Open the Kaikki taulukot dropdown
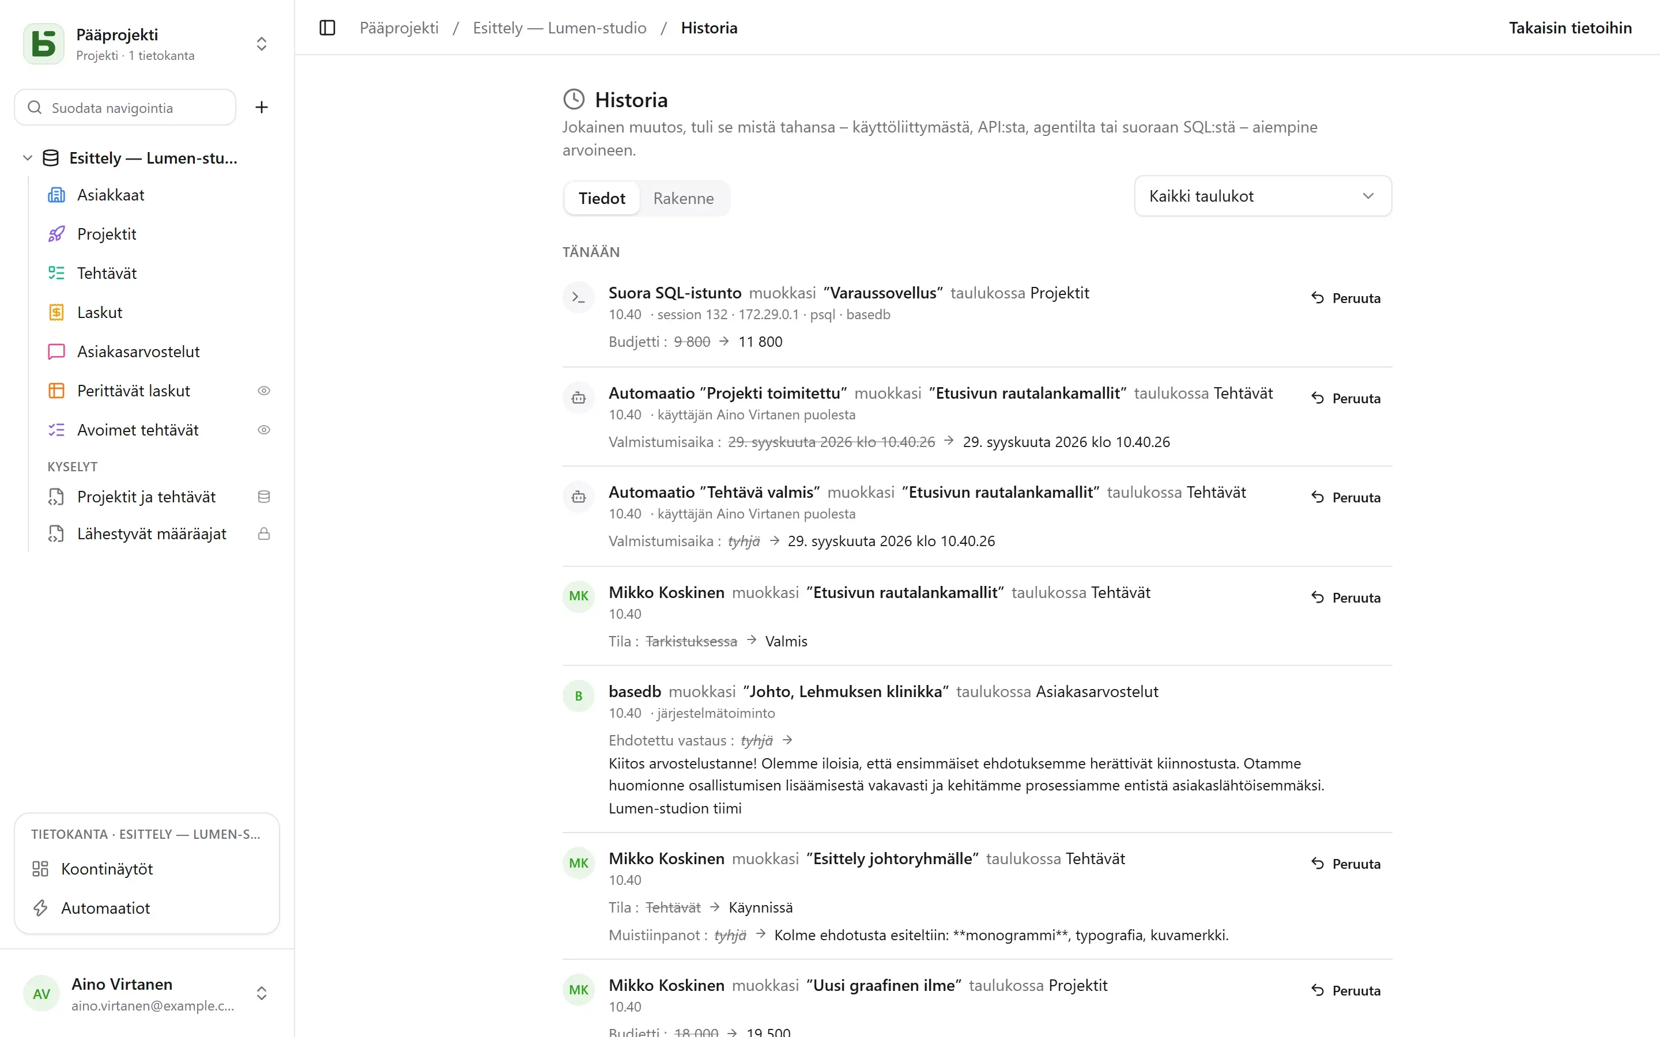The image size is (1660, 1037). [x=1262, y=196]
